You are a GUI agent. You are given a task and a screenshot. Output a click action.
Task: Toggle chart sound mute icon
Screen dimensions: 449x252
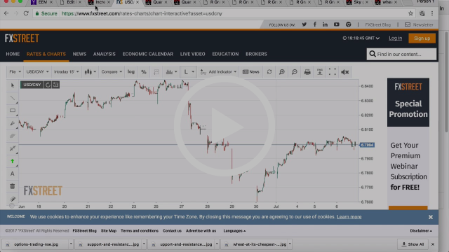pos(344,72)
